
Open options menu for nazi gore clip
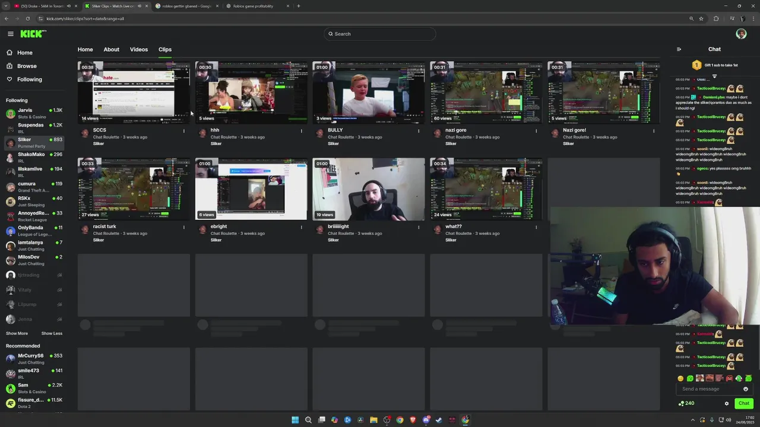(536, 130)
